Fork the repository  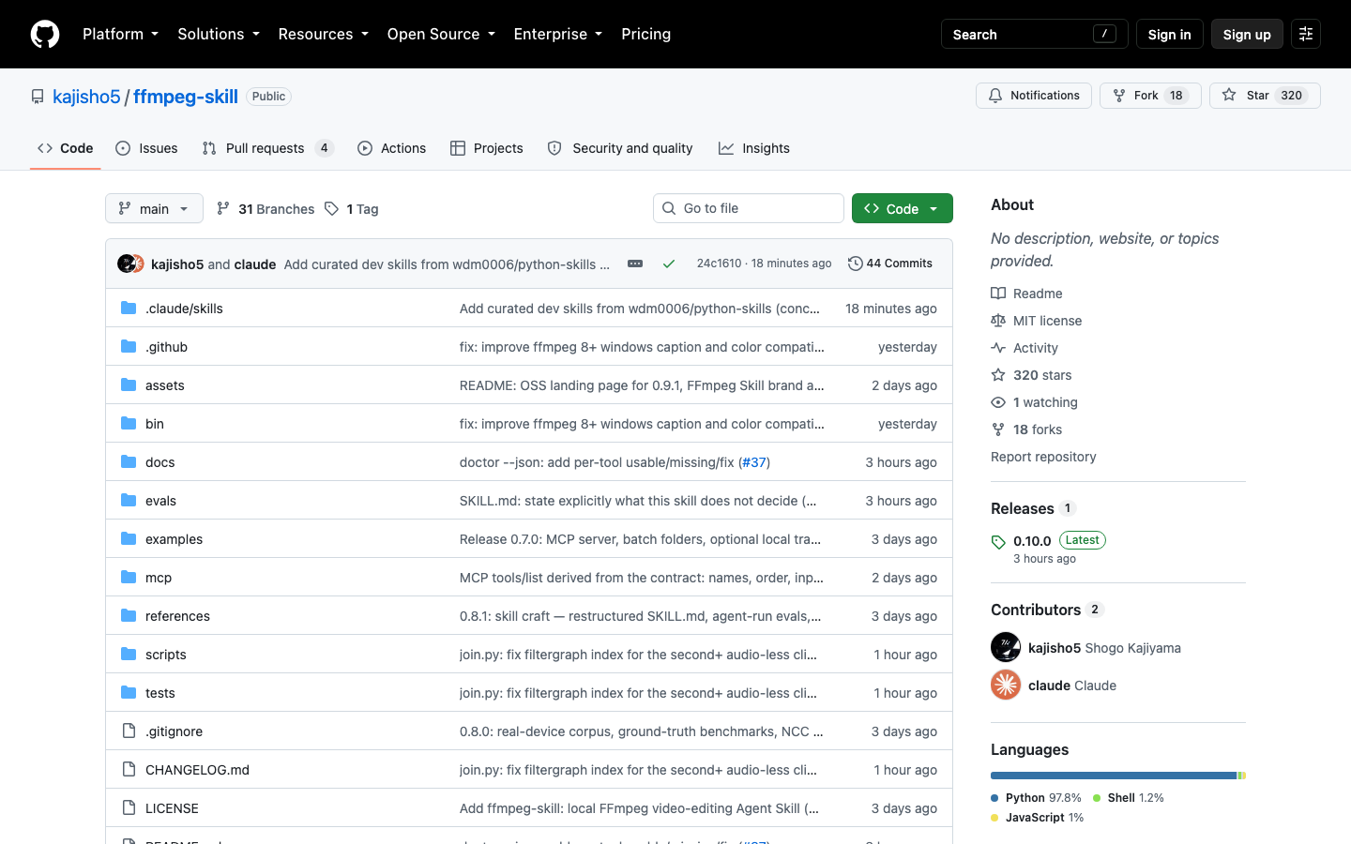click(1150, 96)
